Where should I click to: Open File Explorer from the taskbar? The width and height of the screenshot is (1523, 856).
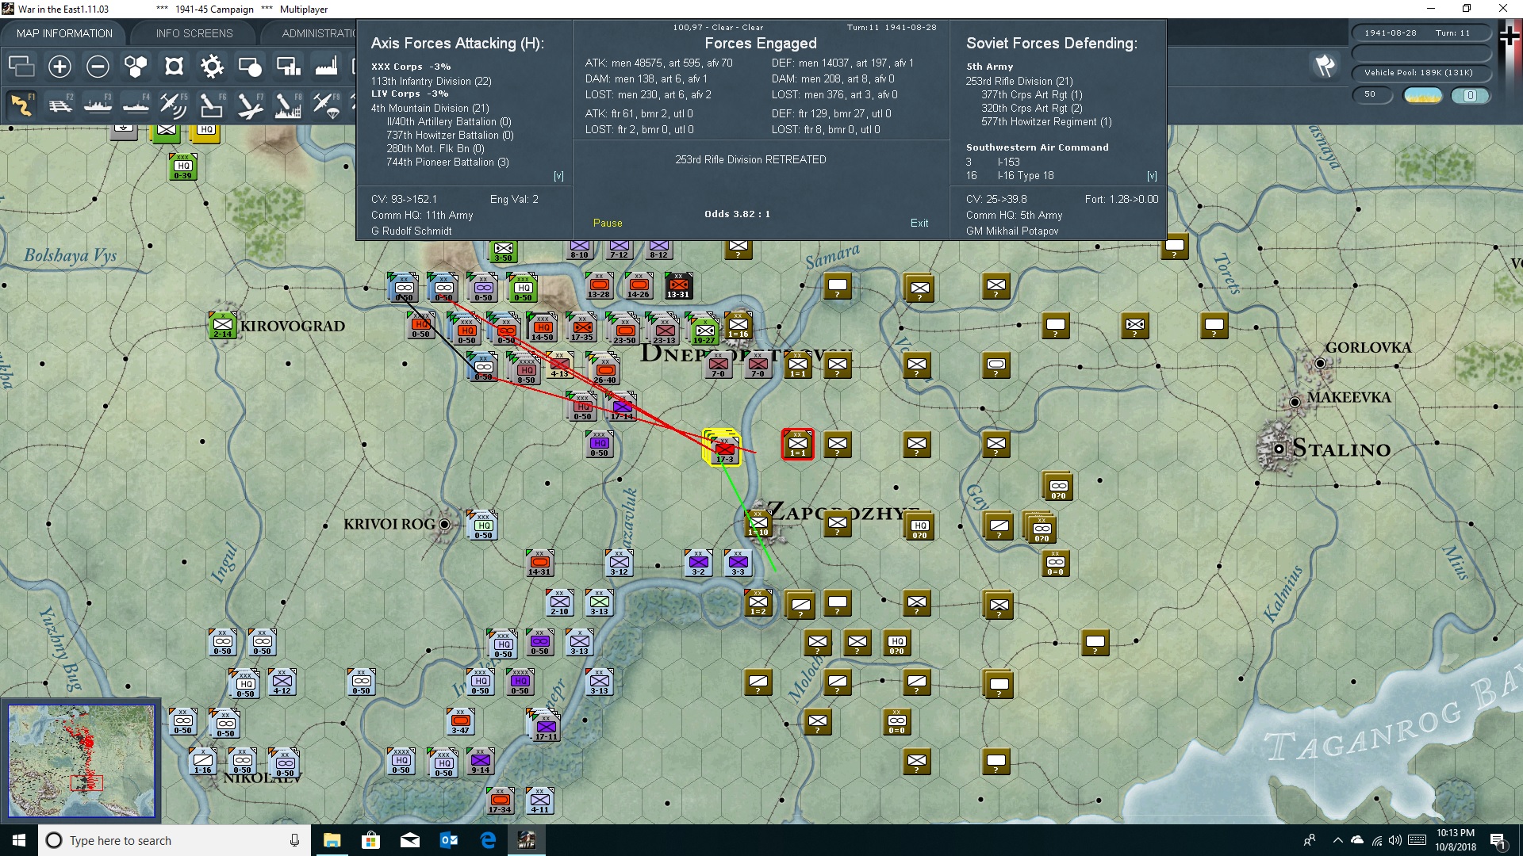(x=332, y=840)
